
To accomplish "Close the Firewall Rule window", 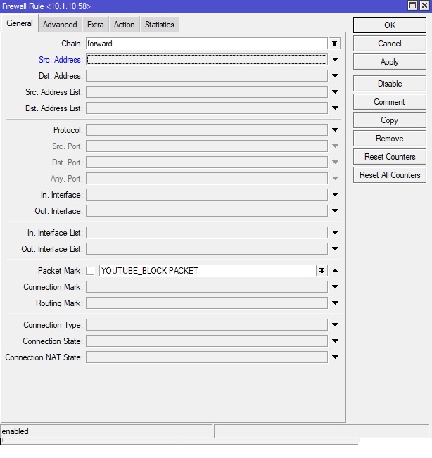I will click(425, 6).
